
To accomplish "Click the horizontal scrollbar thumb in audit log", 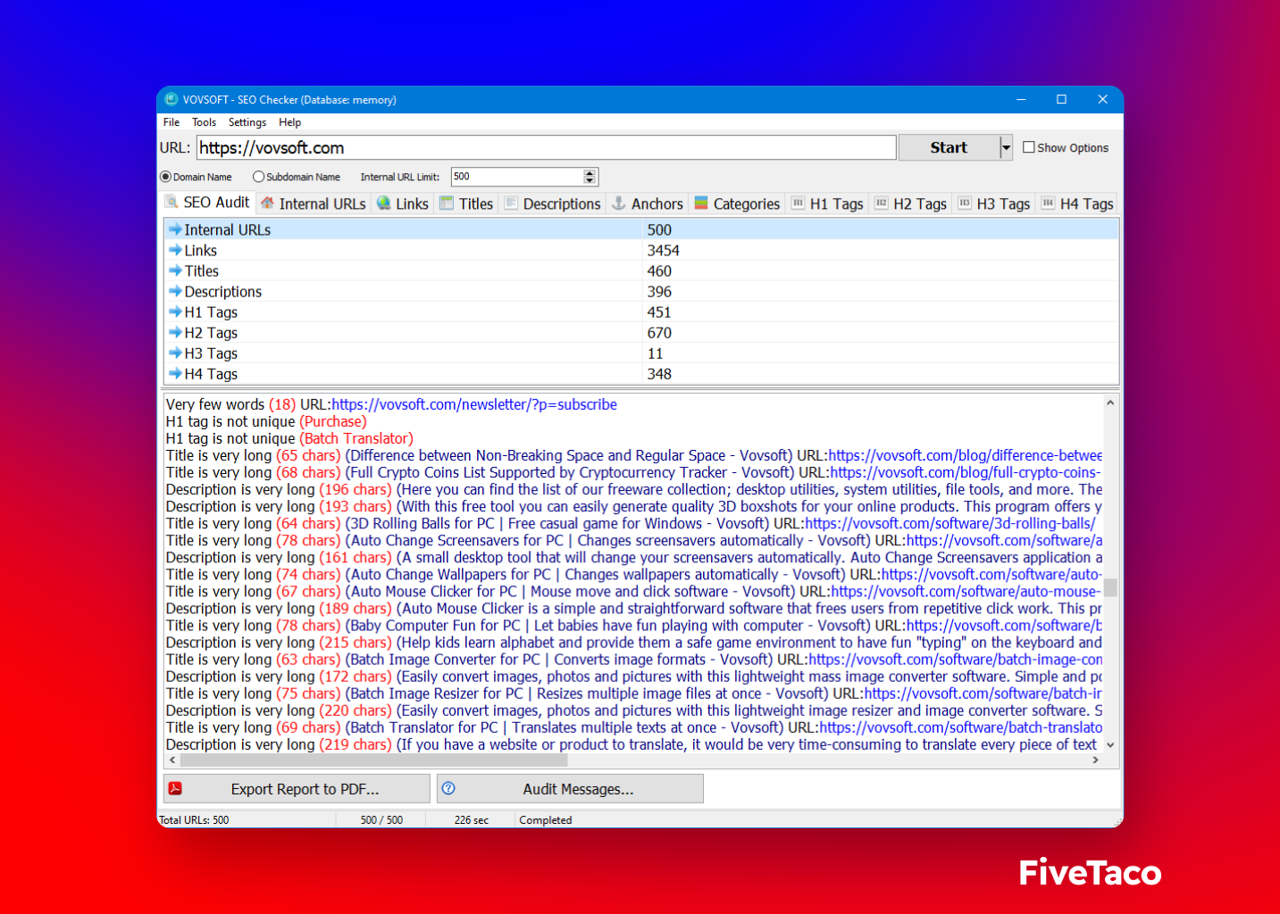I will point(373,760).
